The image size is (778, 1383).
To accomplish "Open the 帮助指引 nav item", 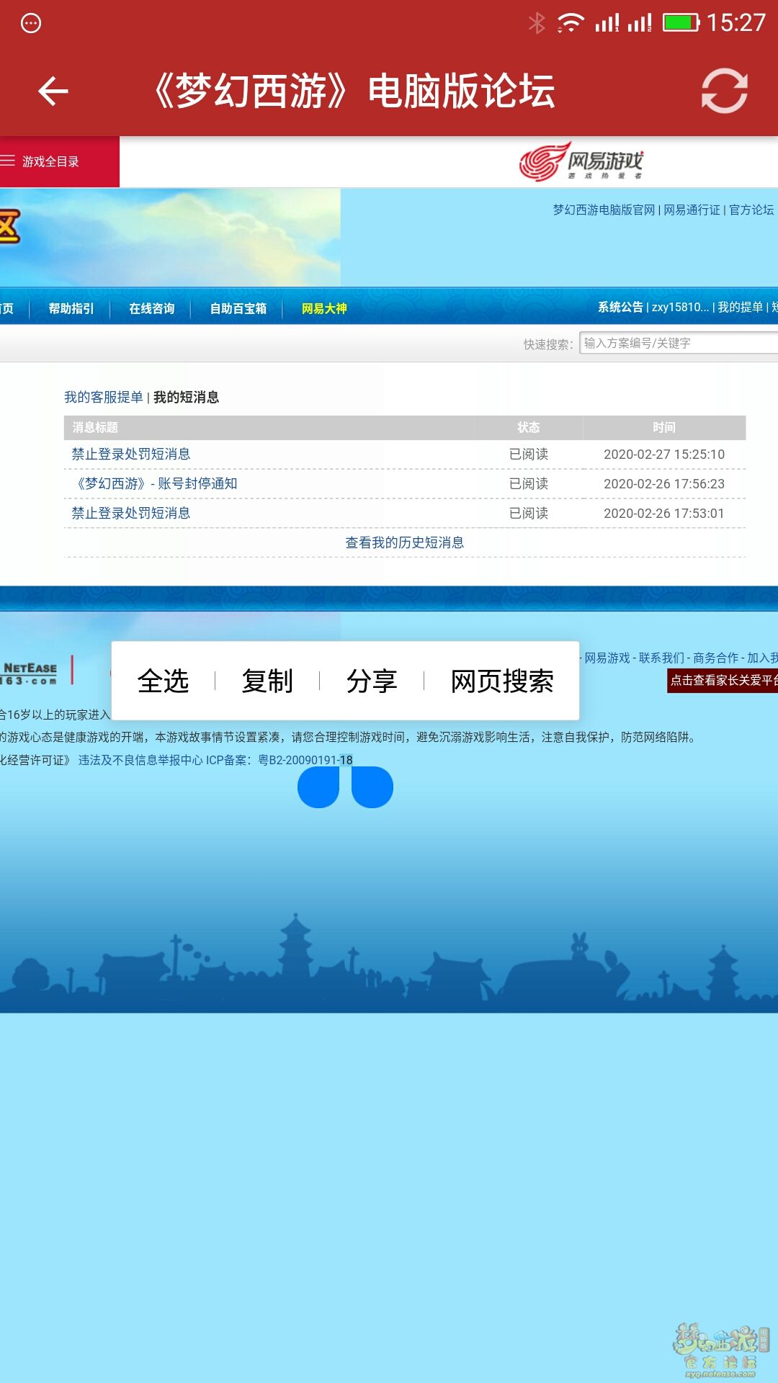I will [71, 308].
